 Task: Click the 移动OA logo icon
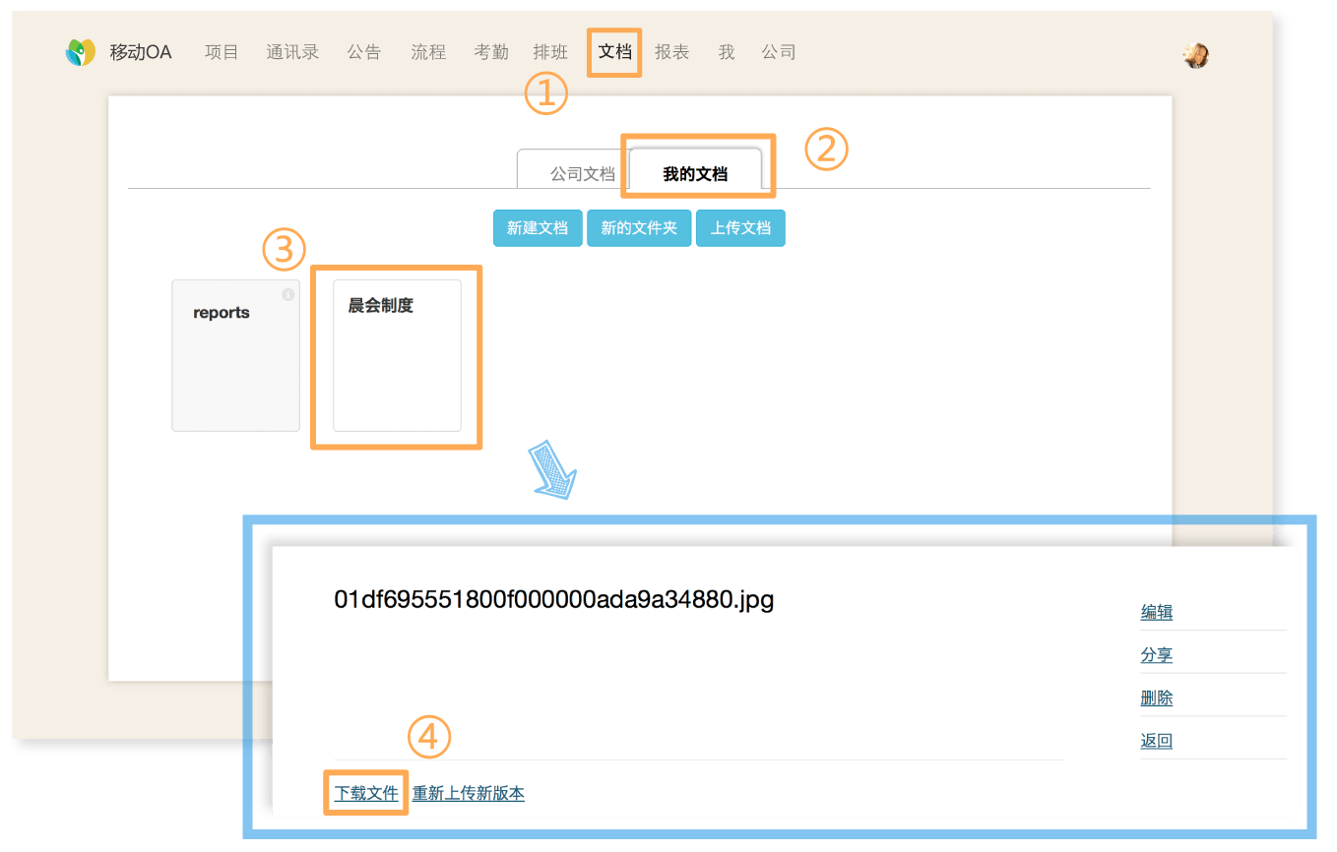coord(81,52)
